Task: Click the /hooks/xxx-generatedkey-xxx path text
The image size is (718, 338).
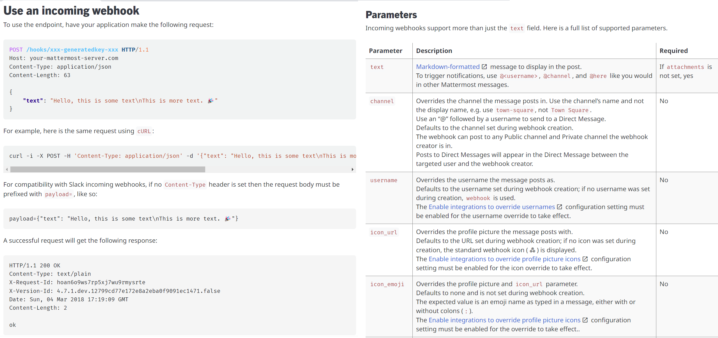Action: click(x=72, y=50)
